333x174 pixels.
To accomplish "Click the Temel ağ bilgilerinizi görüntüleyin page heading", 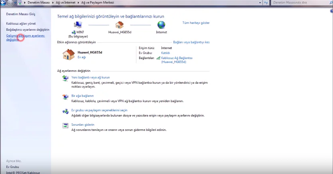I will pyautogui.click(x=110, y=16).
